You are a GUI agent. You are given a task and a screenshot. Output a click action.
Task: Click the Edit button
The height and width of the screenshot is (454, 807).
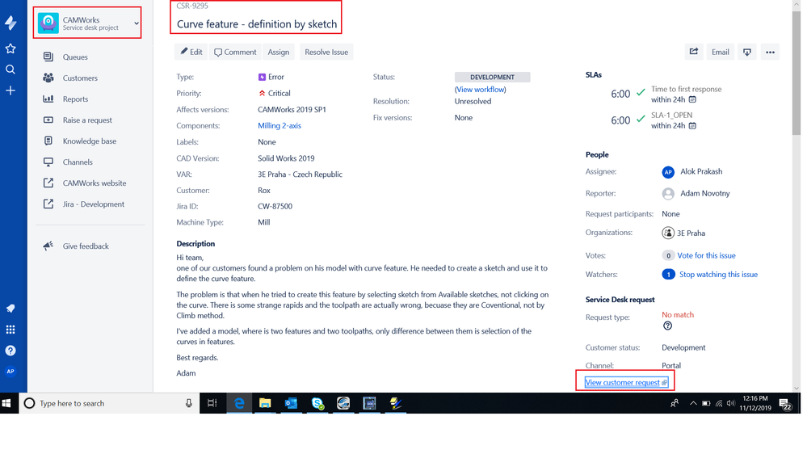point(191,52)
